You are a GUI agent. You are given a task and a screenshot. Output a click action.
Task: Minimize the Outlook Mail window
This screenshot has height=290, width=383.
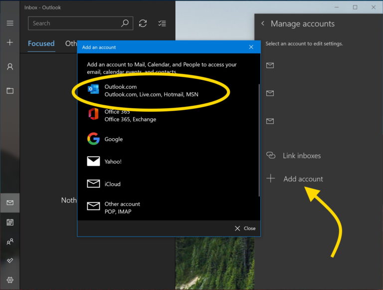337,7
